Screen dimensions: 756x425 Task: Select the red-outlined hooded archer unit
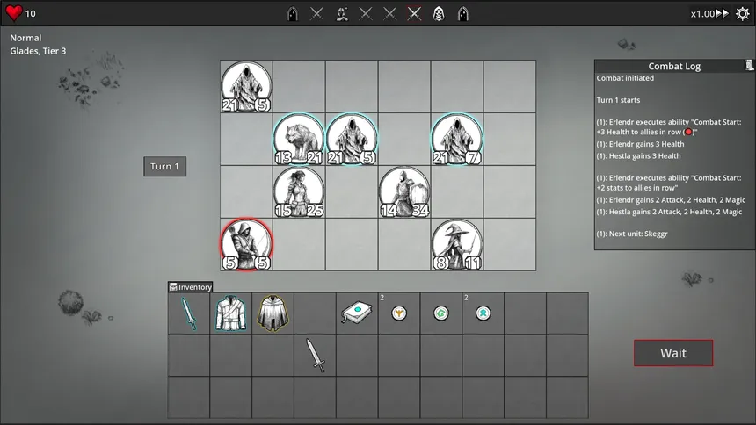point(246,244)
